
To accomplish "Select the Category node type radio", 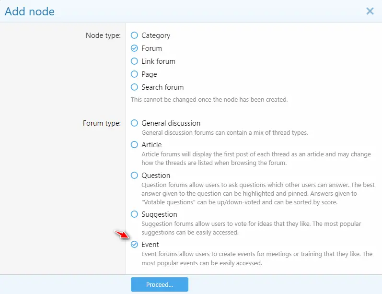I will pos(134,35).
